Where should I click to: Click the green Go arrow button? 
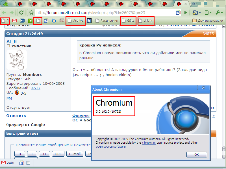[x=186, y=13]
